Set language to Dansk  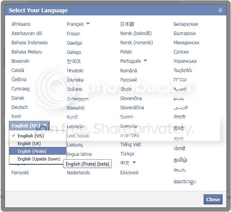[x=18, y=98]
